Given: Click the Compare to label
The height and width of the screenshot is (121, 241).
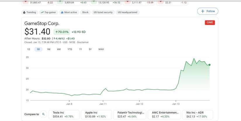Looking at the screenshot, I should [32, 114].
